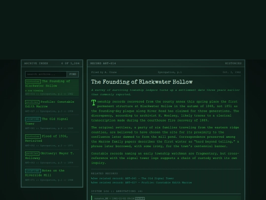Screen dimensions: 266x200
Task: Click the article title heading
Action: 142,82
